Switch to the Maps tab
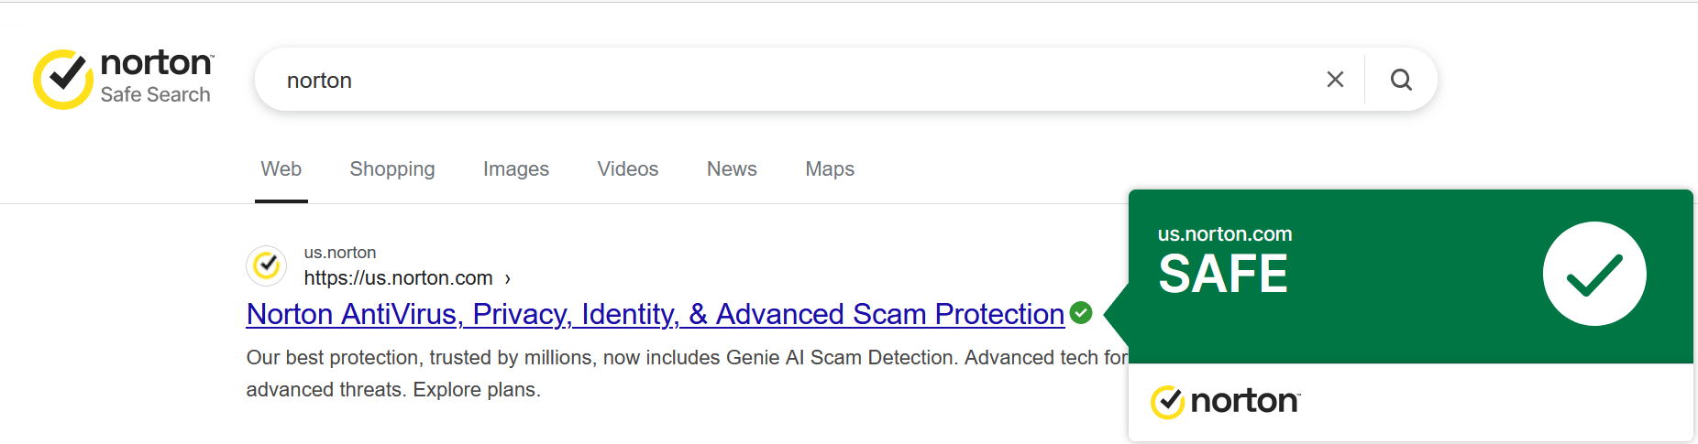 point(830,169)
